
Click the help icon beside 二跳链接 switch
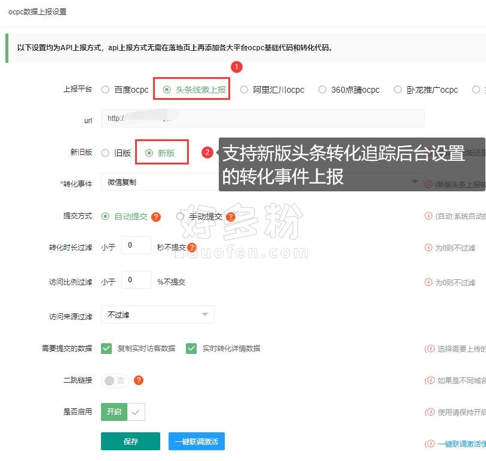(x=139, y=380)
